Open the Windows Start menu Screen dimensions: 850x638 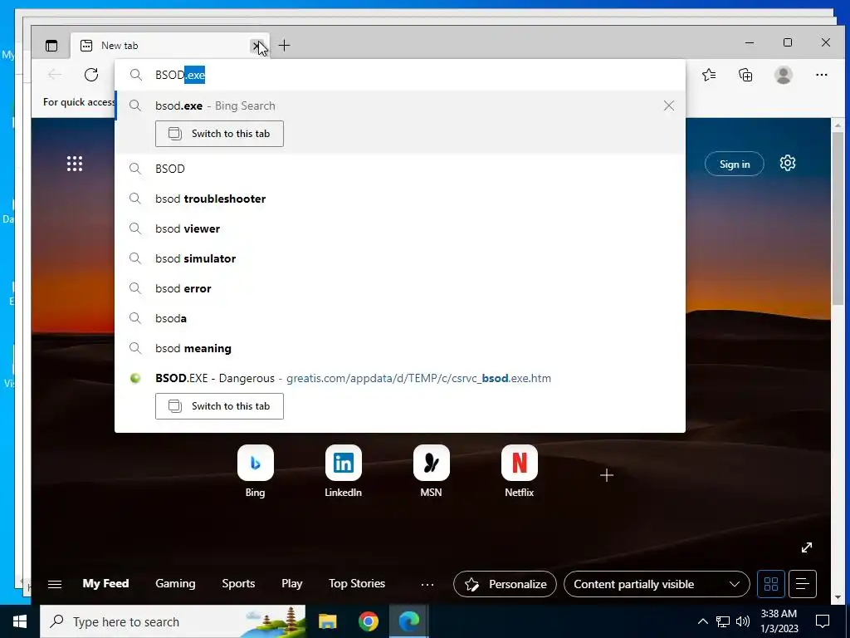coord(20,621)
